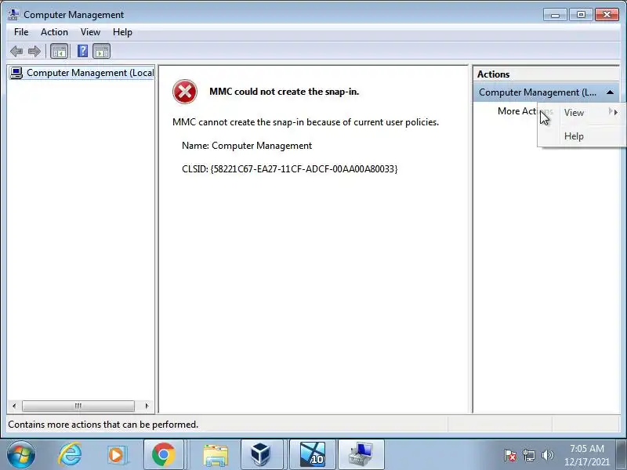Select the Computer Management (Local) tree node

[x=82, y=73]
